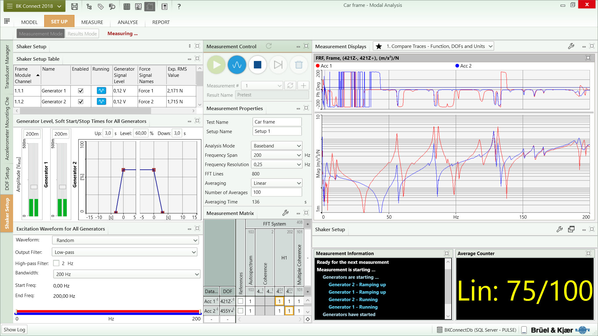
Task: Uncheck Enabled checkbox for Generator 1
Action: (x=81, y=91)
